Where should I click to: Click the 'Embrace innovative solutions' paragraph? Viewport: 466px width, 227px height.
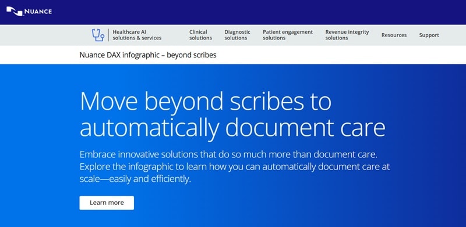point(235,167)
